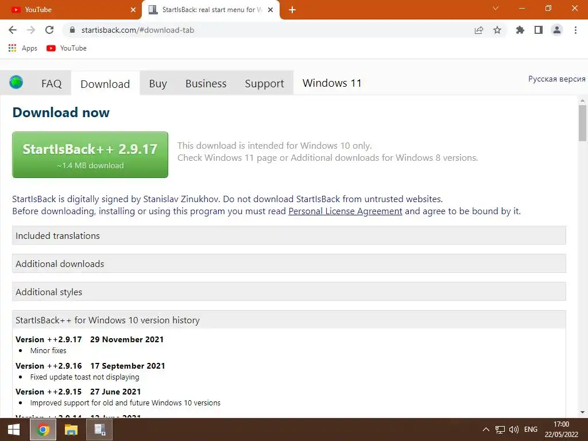Open the Buy tab
The image size is (588, 441).
click(x=158, y=83)
